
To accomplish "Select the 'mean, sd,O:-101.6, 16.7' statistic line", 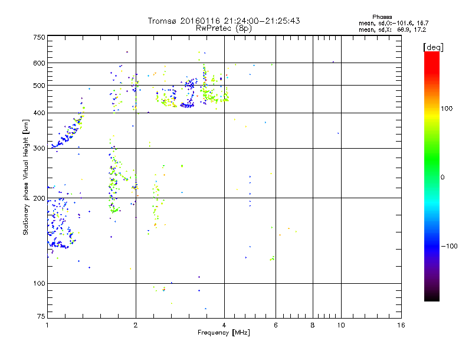I will [x=394, y=23].
